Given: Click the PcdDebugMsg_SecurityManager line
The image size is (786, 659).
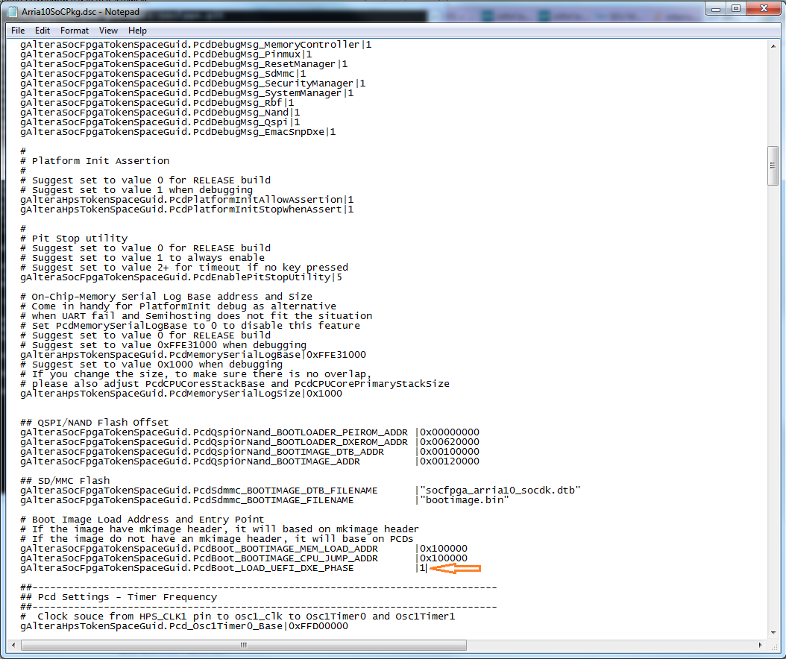Looking at the screenshot, I should pyautogui.click(x=193, y=83).
